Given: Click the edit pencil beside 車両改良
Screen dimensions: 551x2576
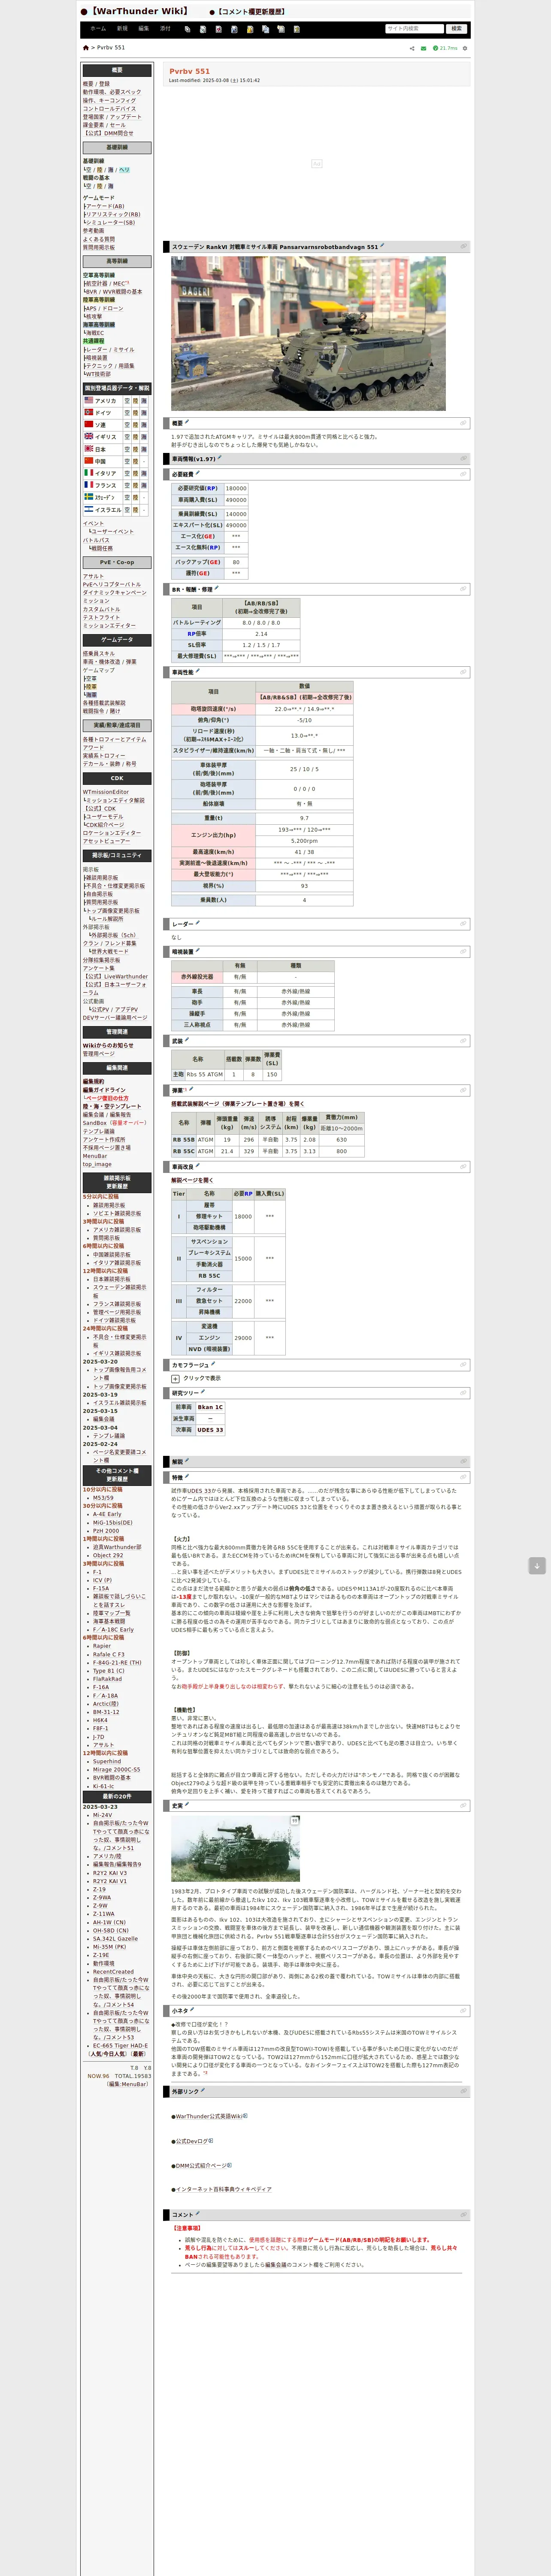Looking at the screenshot, I should point(198,1166).
